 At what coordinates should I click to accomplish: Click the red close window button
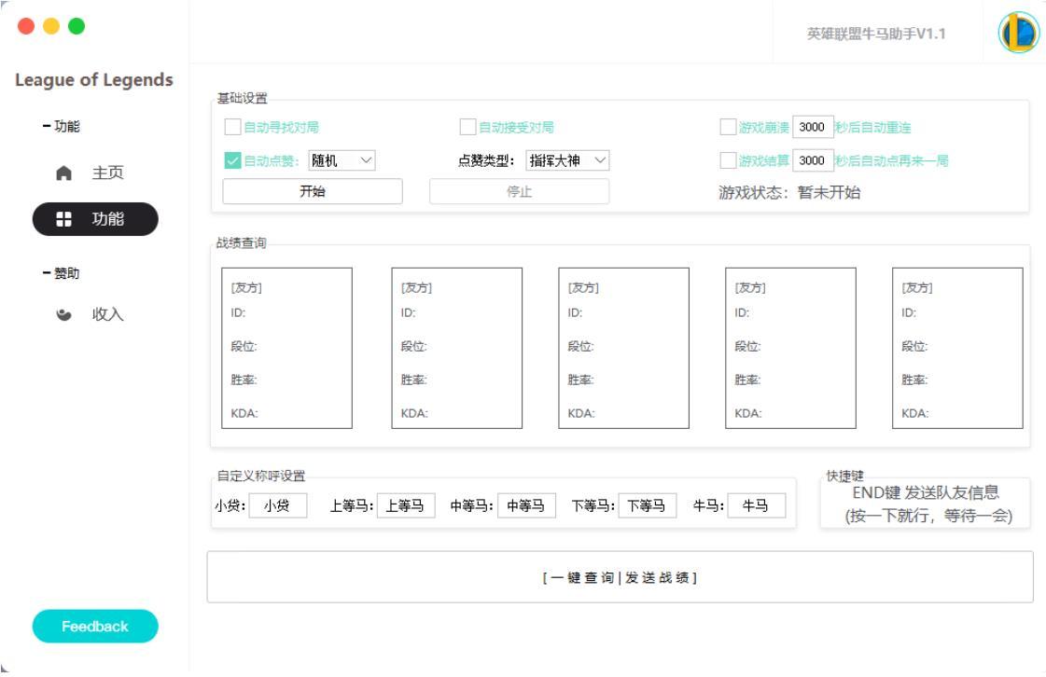point(26,26)
